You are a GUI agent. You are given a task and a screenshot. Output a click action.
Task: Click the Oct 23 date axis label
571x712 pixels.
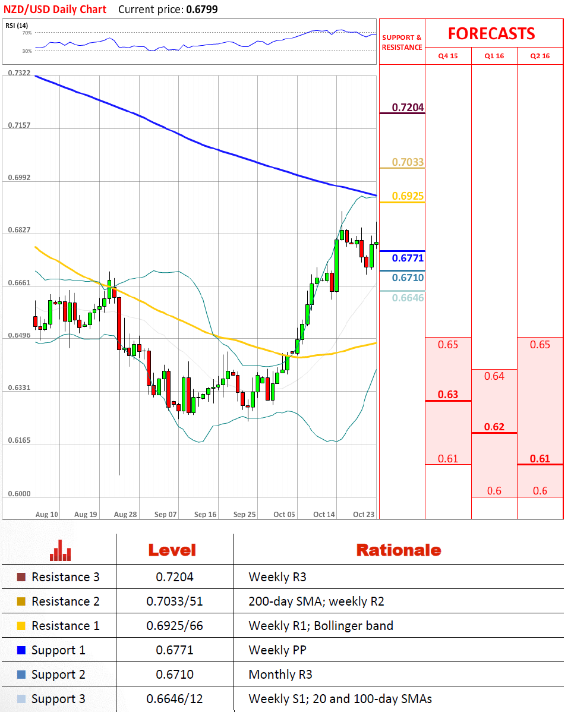(364, 515)
